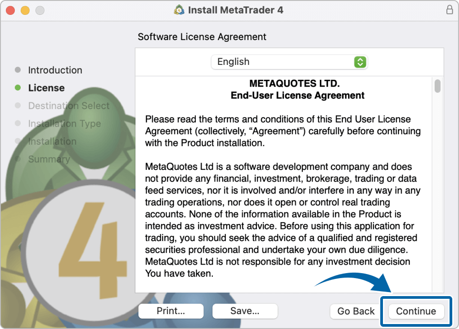Select the License step in sidebar
Image resolution: width=459 pixels, height=329 pixels.
tap(46, 88)
